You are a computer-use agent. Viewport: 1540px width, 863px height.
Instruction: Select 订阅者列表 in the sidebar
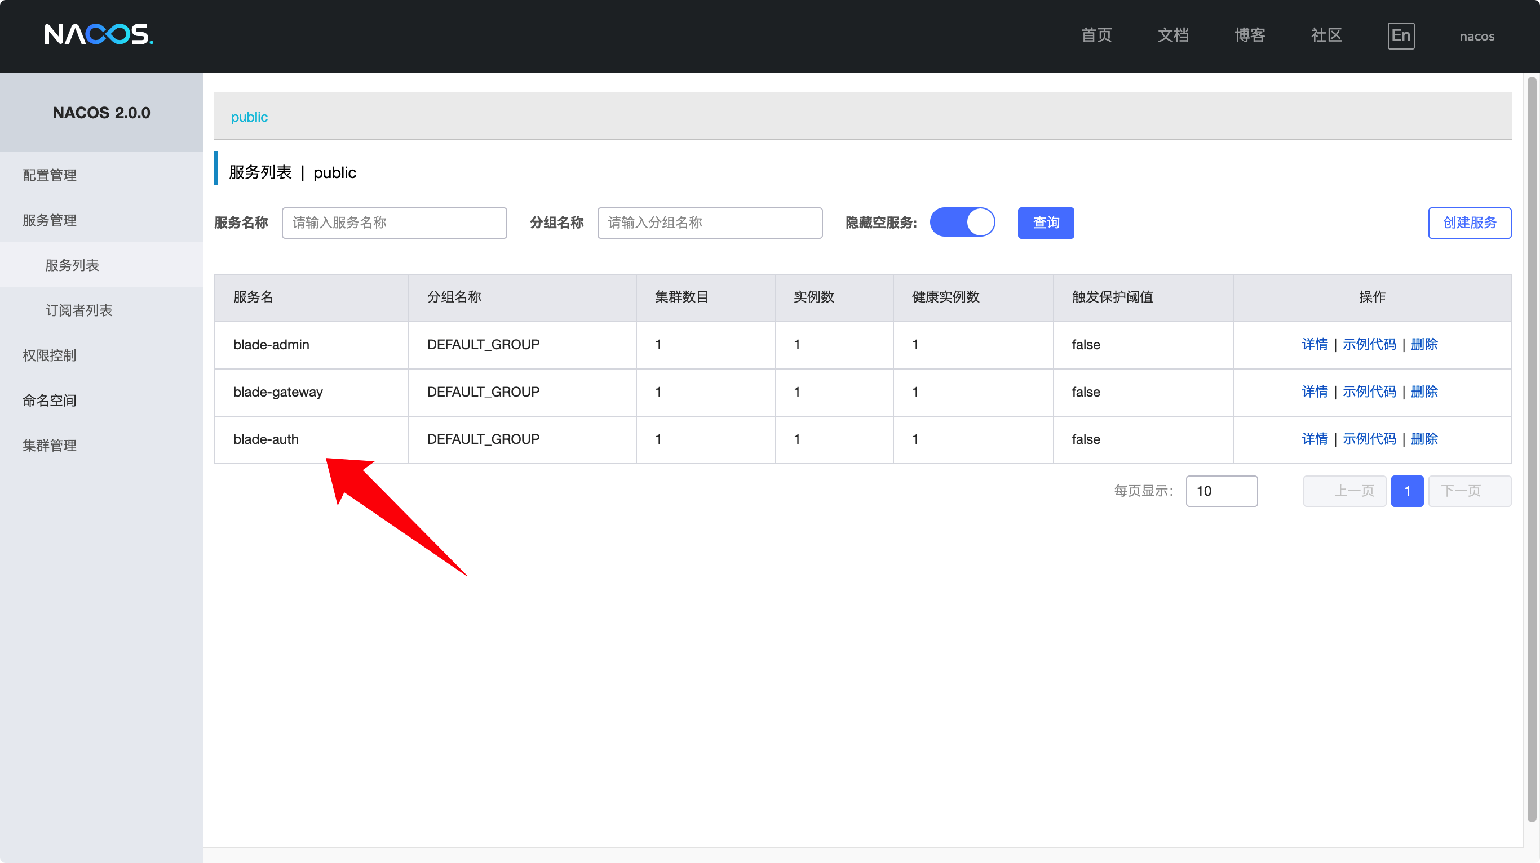101,310
